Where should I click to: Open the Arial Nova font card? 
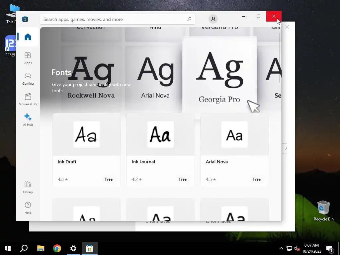click(x=235, y=150)
